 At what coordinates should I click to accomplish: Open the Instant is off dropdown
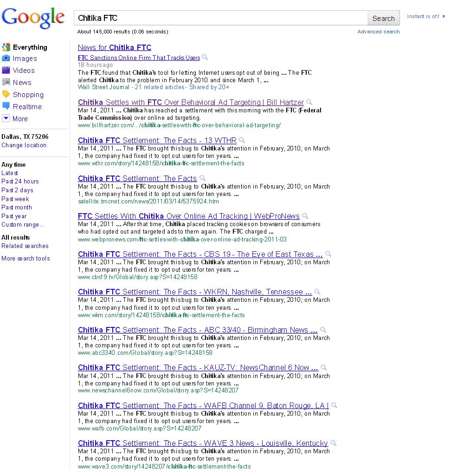click(x=425, y=16)
